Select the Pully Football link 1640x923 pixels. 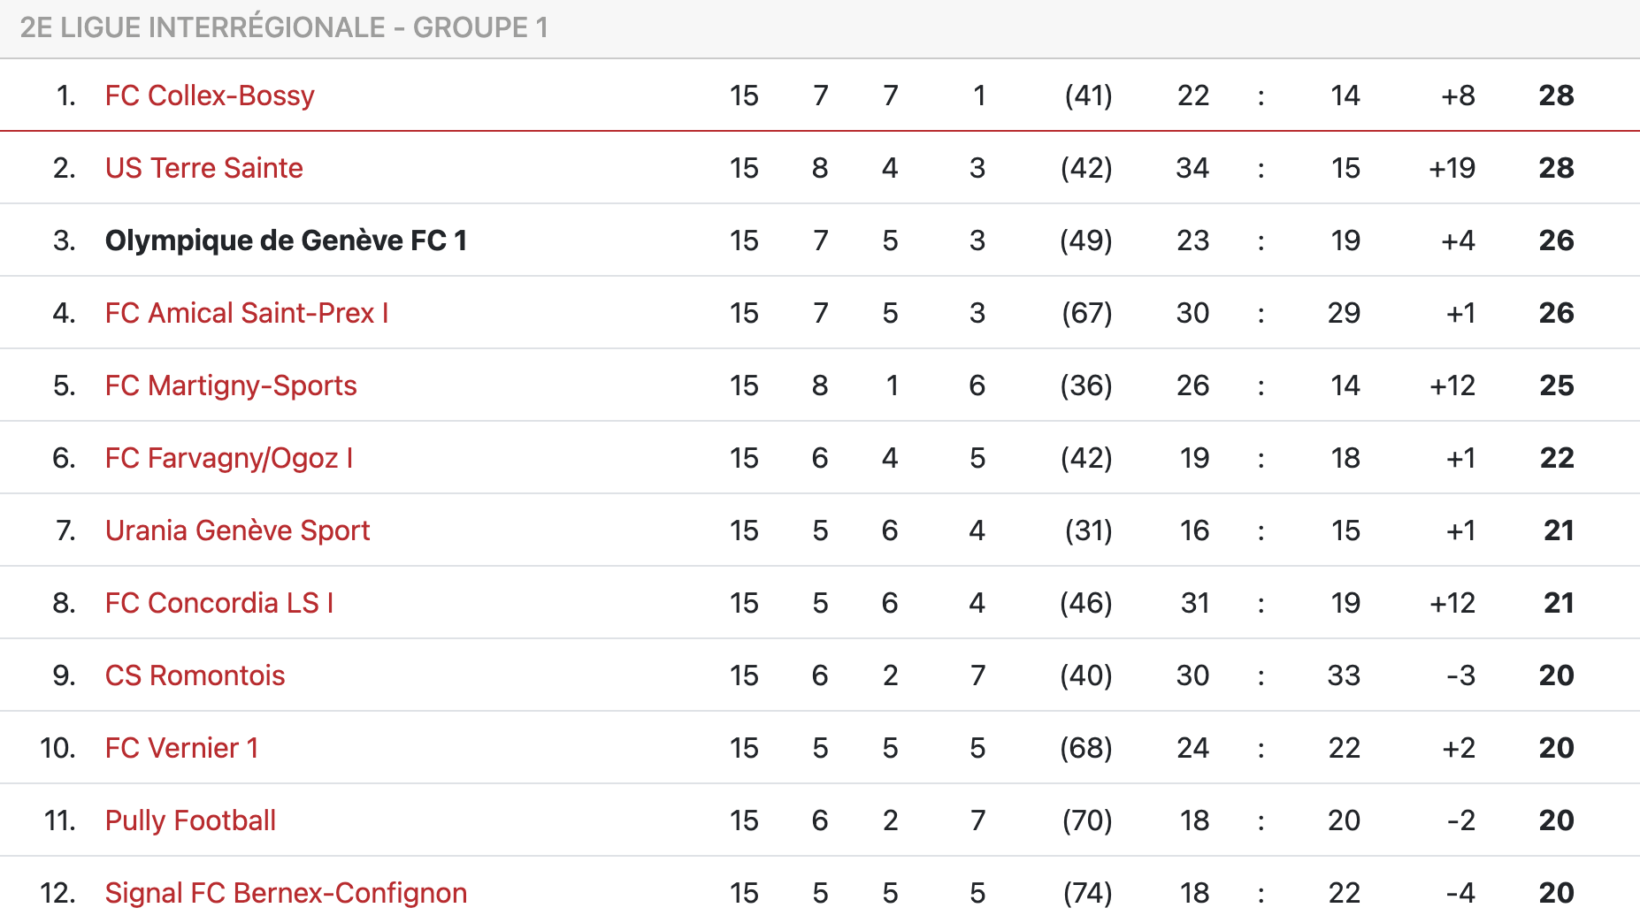(x=190, y=820)
